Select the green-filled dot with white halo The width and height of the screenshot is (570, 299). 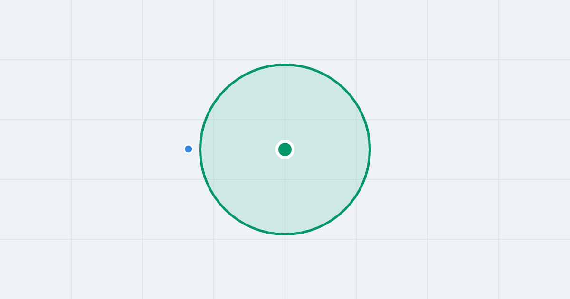point(285,149)
